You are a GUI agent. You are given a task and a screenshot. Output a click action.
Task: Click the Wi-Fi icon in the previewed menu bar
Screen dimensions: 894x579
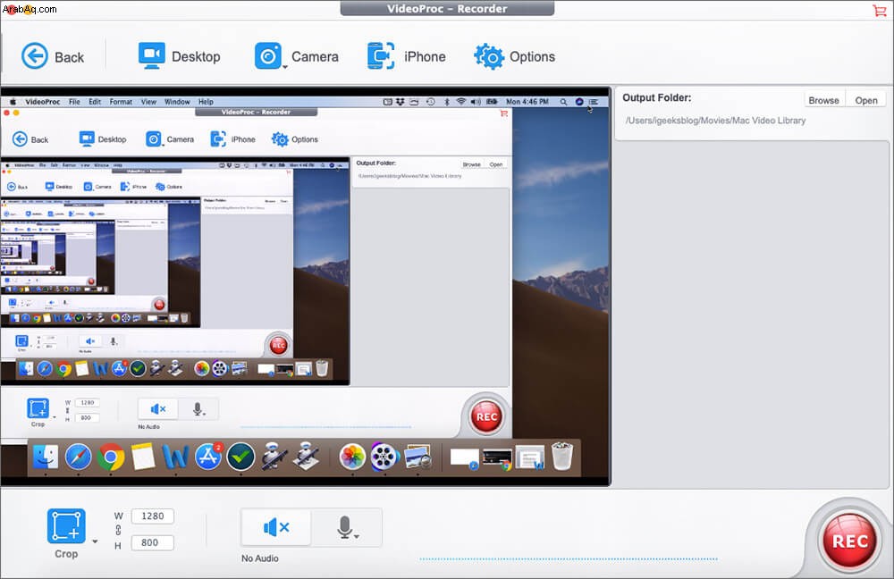[460, 102]
